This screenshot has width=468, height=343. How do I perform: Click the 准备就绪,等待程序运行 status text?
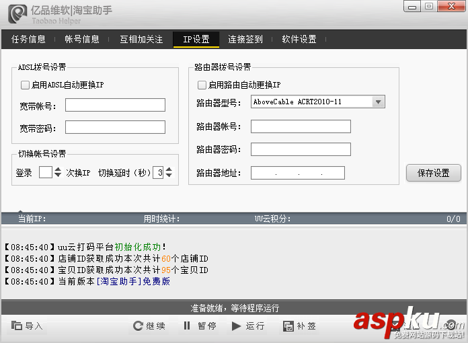[x=235, y=308]
